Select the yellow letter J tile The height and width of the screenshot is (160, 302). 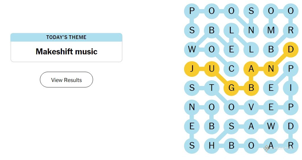click(192, 69)
